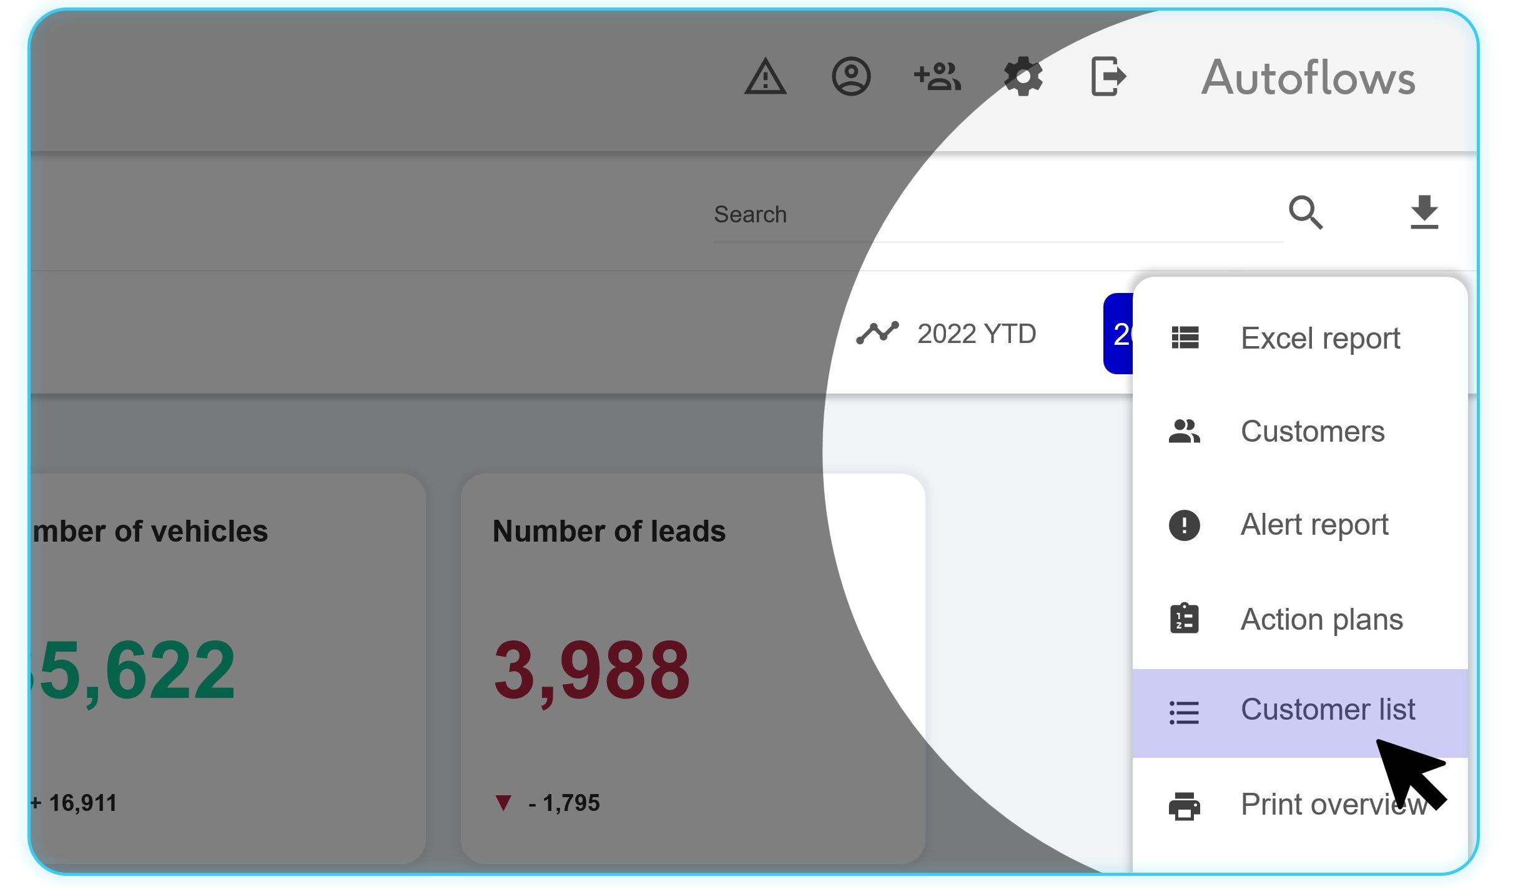The width and height of the screenshot is (1513, 889).
Task: Click the Action plans clipboard icon
Action: click(x=1184, y=618)
